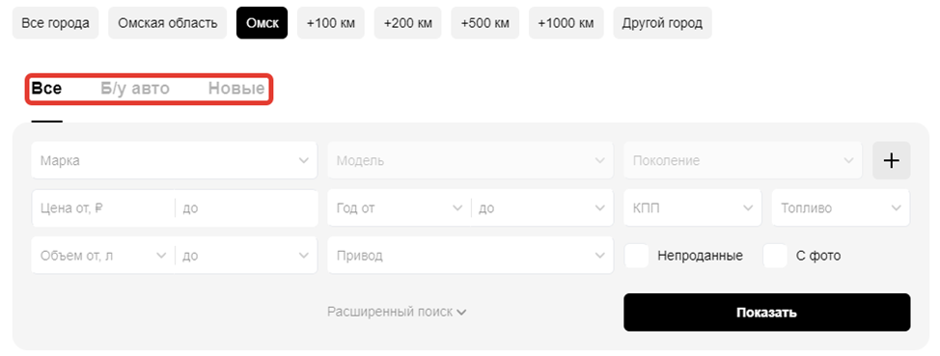Switch to the Б/у авто tab
940x356 pixels.
(135, 89)
